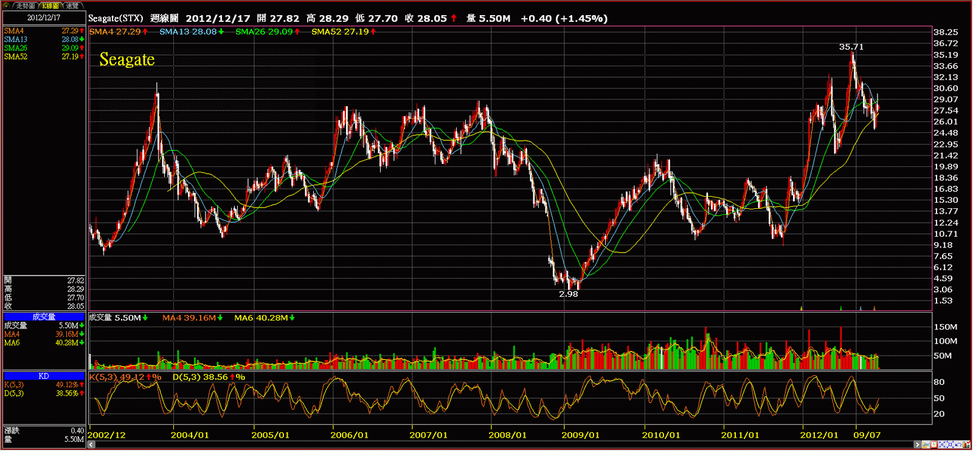The height and width of the screenshot is (451, 973).
Task: Click the expand chart arrows icon
Action: [x=950, y=445]
